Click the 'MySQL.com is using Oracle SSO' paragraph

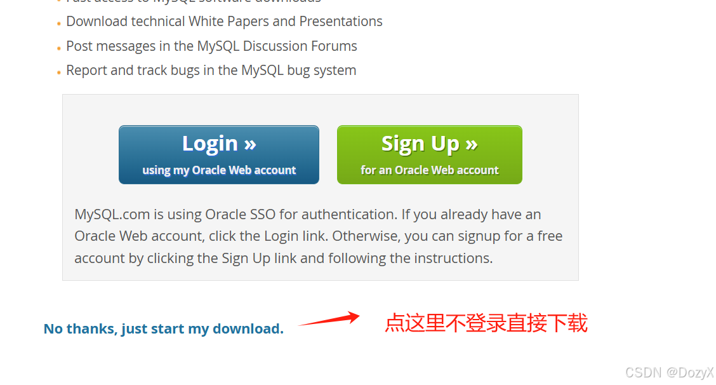tap(318, 236)
